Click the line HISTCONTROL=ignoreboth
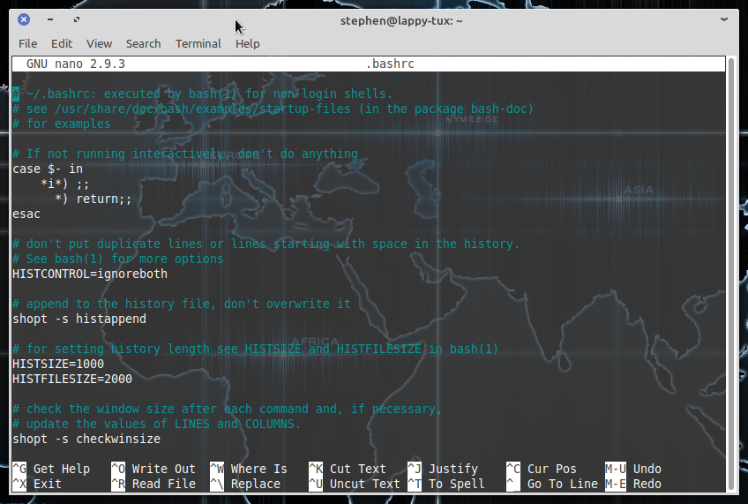748x504 pixels. [x=90, y=274]
